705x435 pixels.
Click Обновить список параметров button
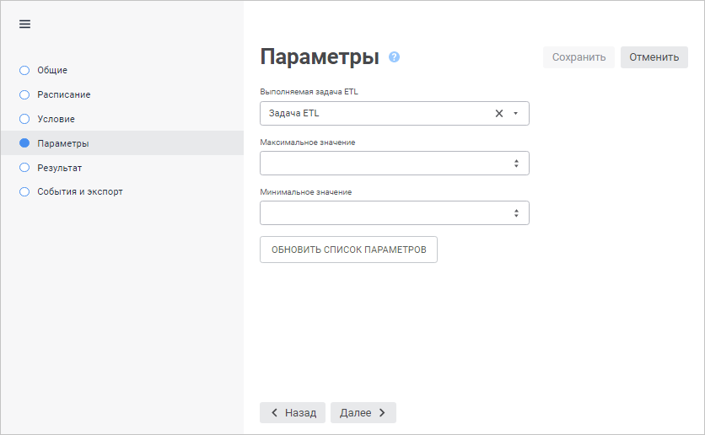(x=348, y=250)
